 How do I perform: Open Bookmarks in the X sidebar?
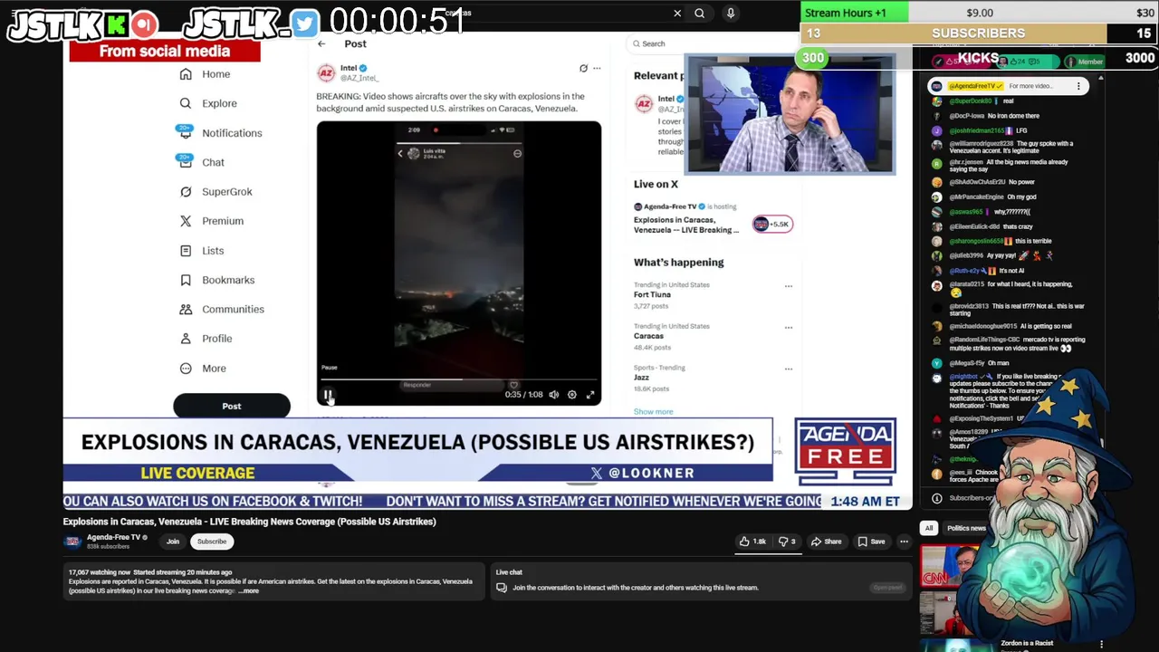click(x=217, y=280)
